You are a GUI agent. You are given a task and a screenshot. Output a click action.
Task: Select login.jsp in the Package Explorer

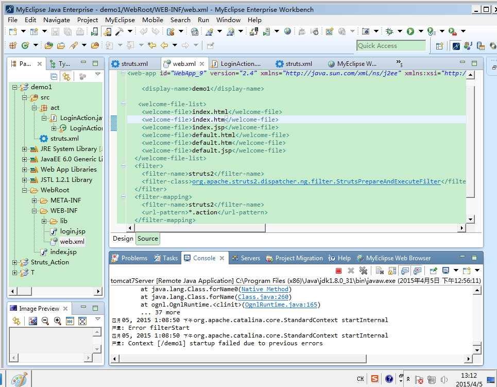73,231
